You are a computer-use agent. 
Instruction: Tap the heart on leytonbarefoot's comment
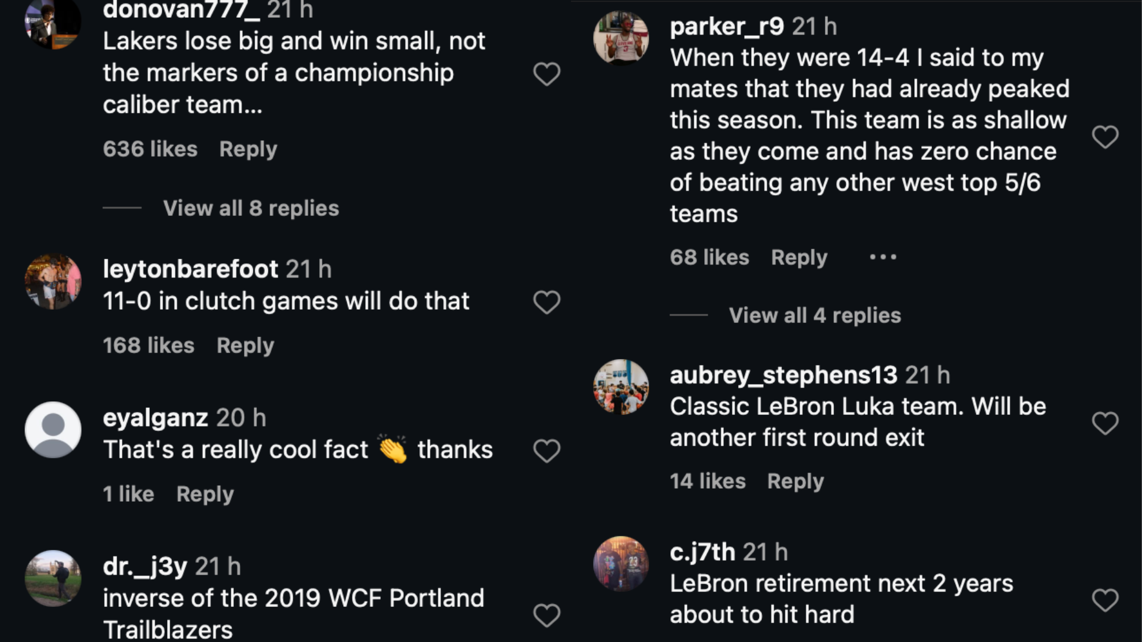(547, 303)
